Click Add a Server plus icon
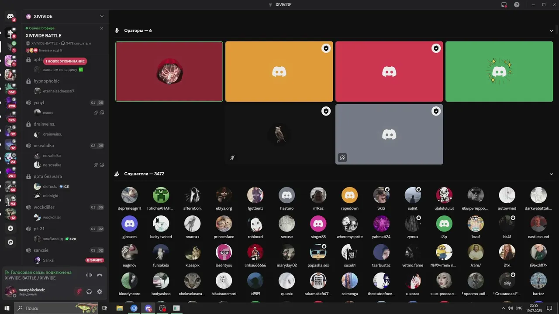 click(10, 228)
